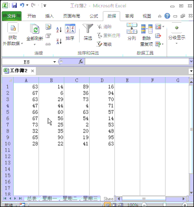Switch to the 审阅 (Review) ribbon tab
The width and height of the screenshot is (194, 207).
tap(129, 16)
